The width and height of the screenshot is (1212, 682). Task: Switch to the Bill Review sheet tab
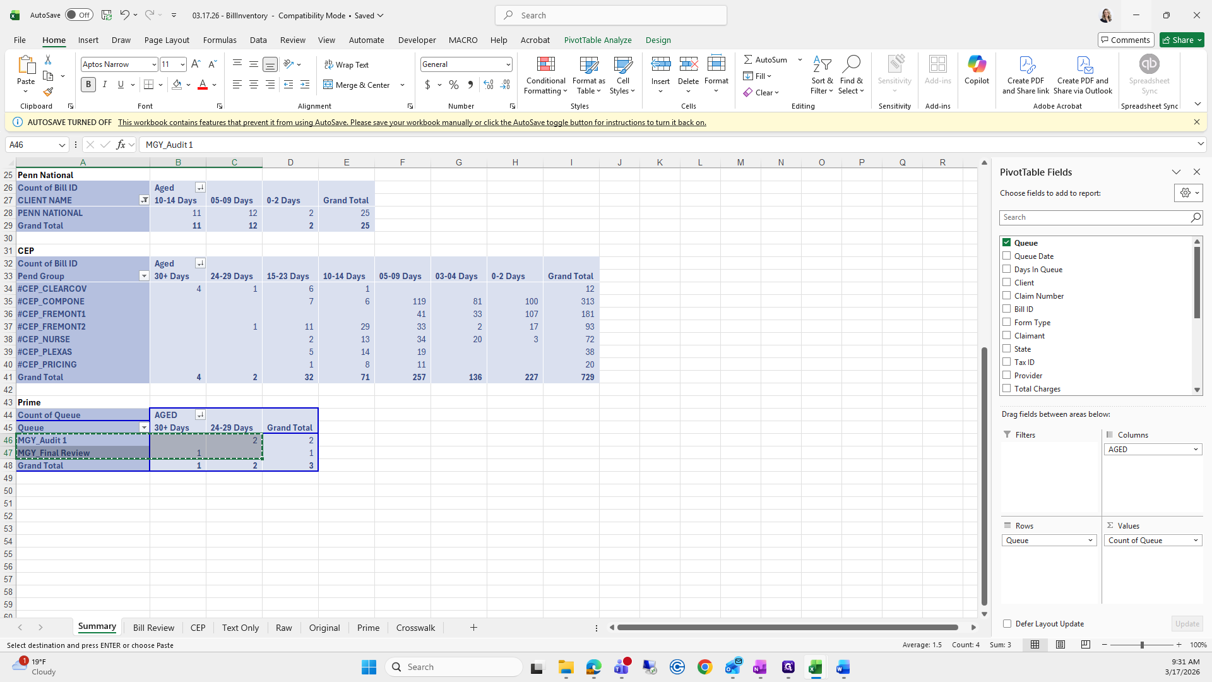(x=153, y=628)
